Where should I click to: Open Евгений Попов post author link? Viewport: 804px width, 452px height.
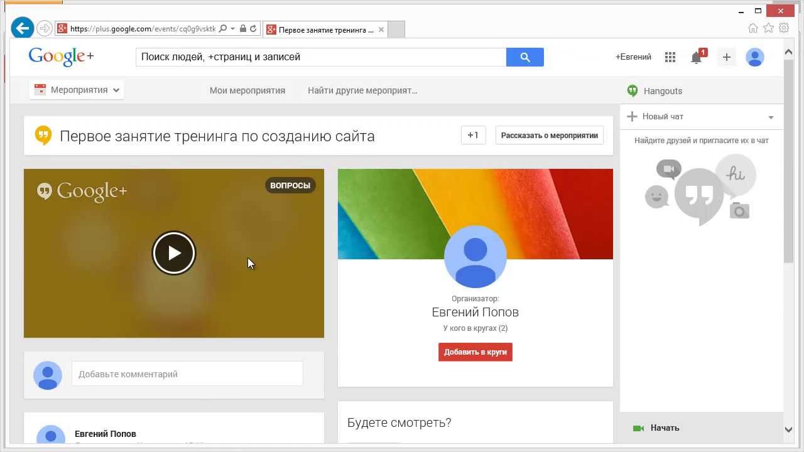106,434
